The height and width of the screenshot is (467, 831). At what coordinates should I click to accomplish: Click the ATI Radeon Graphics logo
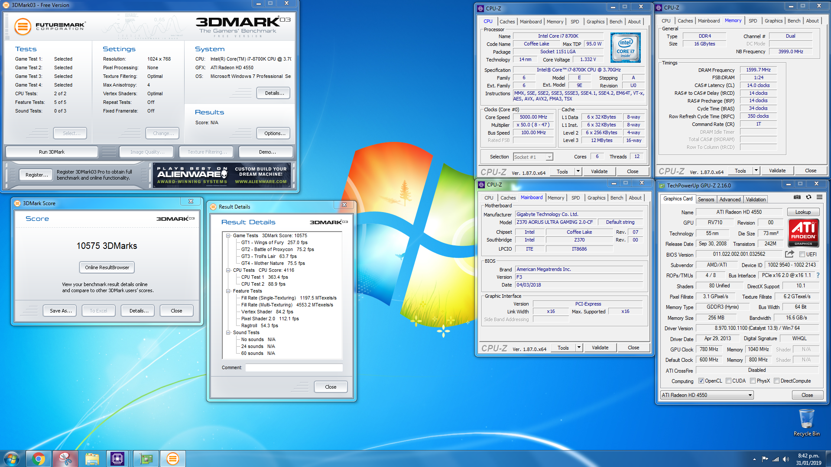click(x=803, y=233)
